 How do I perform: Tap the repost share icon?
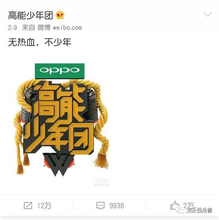pyautogui.click(x=28, y=205)
